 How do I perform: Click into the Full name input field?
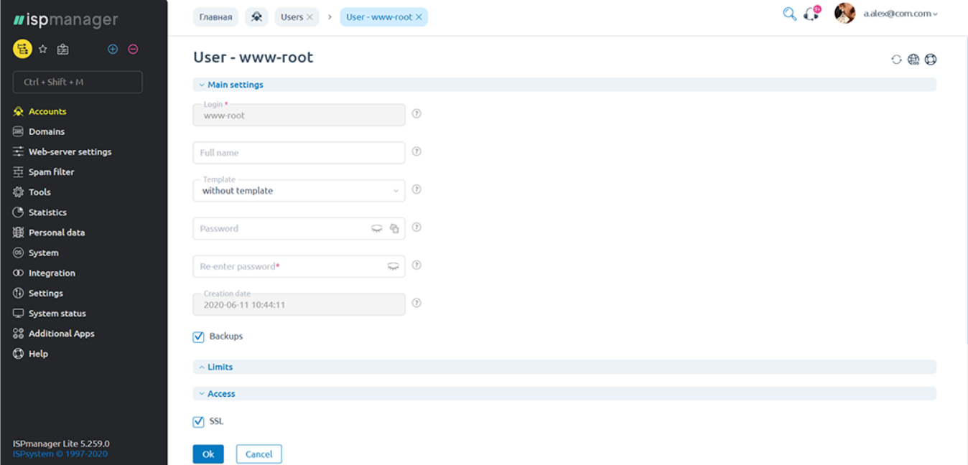[299, 153]
